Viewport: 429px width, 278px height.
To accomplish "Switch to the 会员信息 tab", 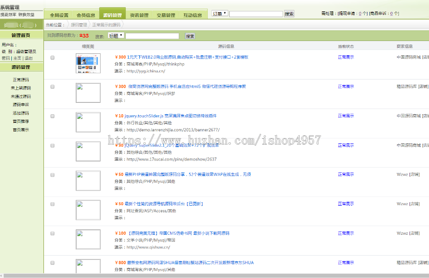I will click(x=86, y=15).
